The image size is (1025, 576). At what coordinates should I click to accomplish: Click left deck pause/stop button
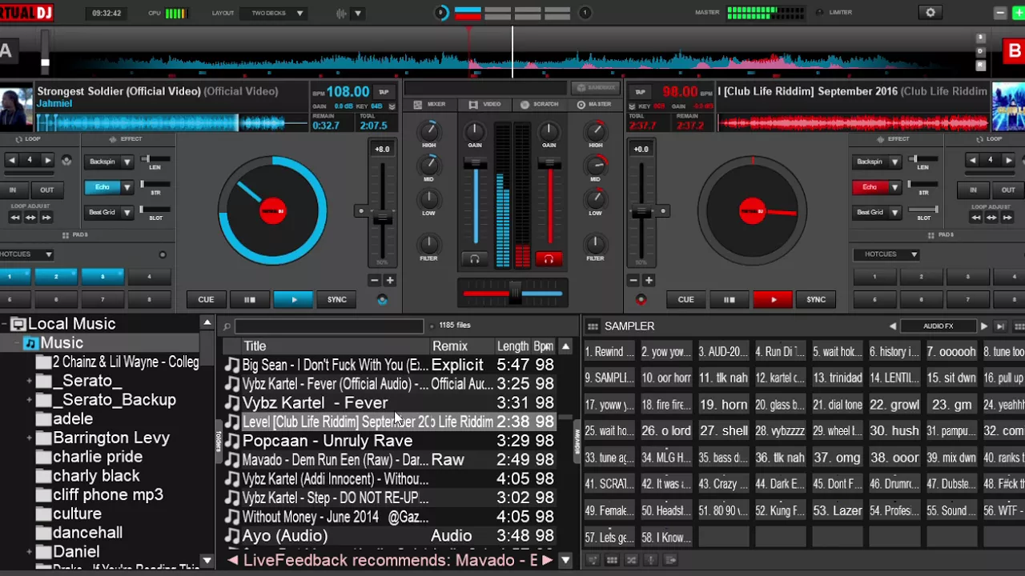pos(249,300)
